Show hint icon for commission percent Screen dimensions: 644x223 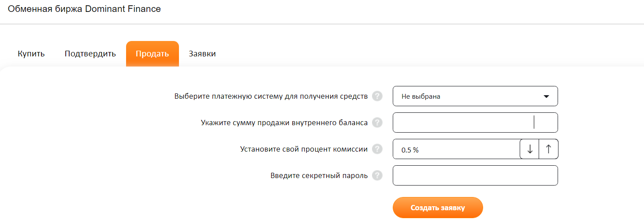click(x=377, y=149)
